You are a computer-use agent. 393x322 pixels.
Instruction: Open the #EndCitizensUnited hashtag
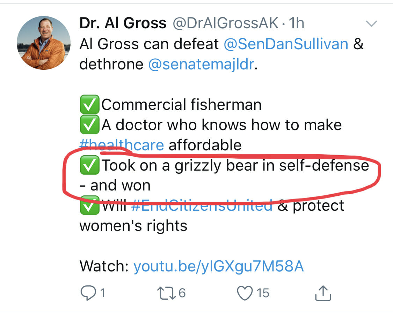[x=202, y=206]
